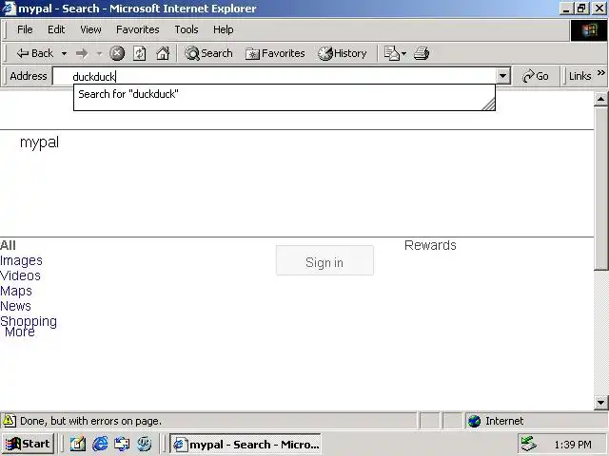Open the View menu
This screenshot has height=456, width=609.
click(90, 29)
